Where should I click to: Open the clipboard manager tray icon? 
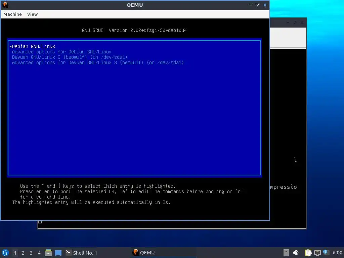click(x=308, y=253)
